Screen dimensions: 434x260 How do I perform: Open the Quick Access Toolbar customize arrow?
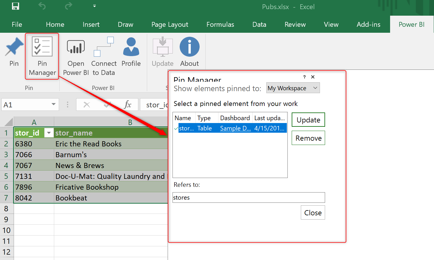tap(94, 6)
